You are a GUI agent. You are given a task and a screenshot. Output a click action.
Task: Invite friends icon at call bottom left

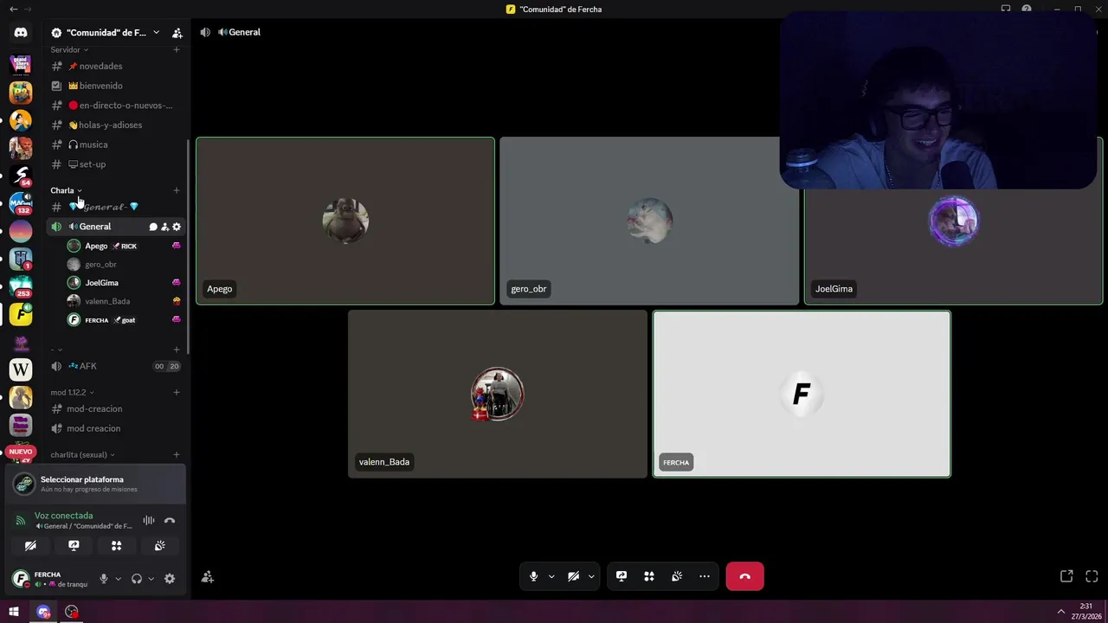click(x=207, y=576)
